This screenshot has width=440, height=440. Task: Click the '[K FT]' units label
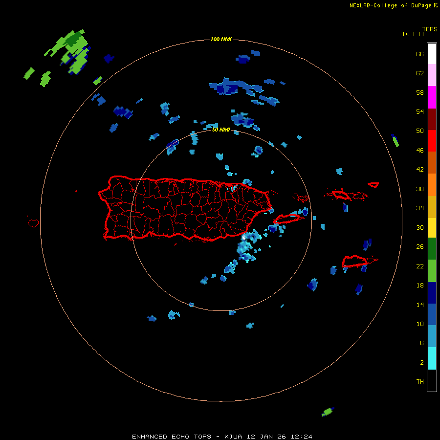[x=413, y=34]
